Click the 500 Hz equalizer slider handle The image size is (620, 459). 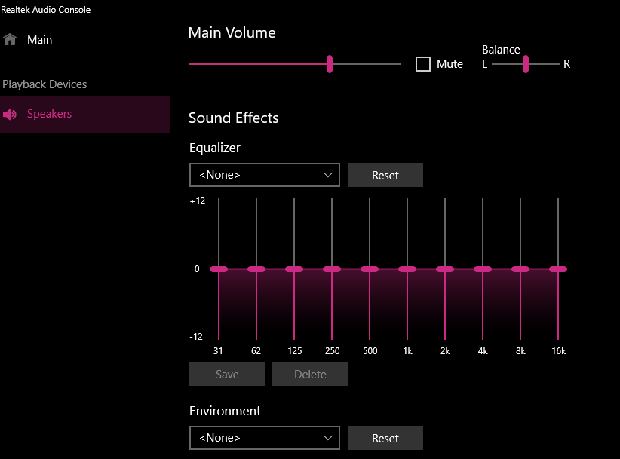pos(370,269)
